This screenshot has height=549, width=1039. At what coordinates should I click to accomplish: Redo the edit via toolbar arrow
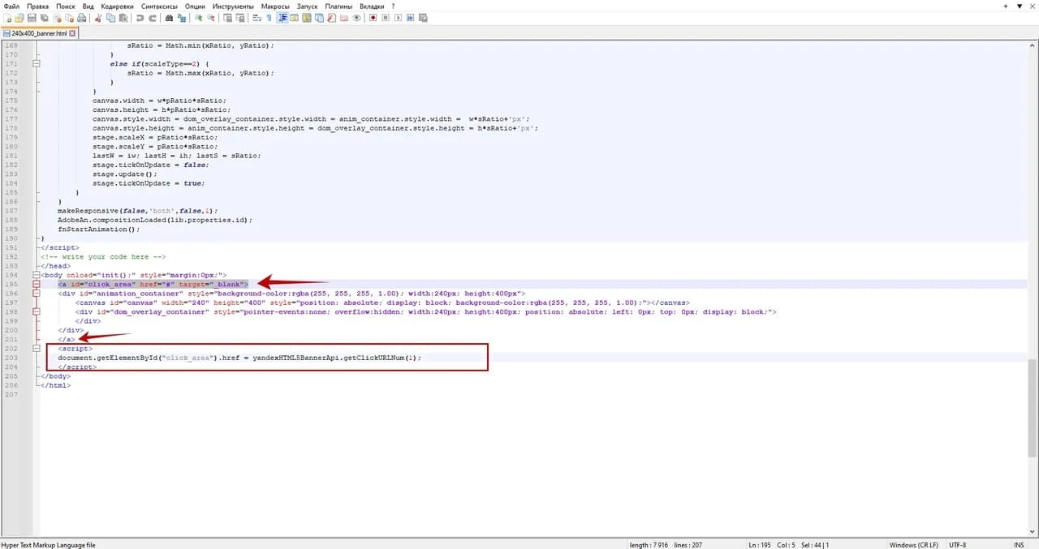pyautogui.click(x=151, y=18)
